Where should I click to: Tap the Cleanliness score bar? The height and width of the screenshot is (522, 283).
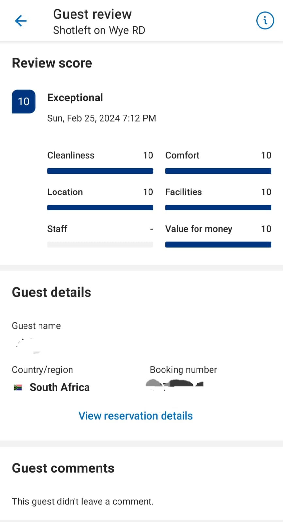click(100, 171)
